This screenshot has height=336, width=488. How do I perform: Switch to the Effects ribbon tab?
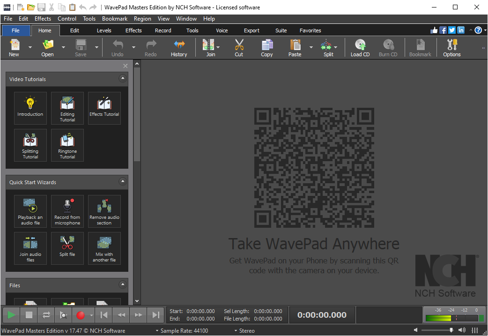pos(133,30)
